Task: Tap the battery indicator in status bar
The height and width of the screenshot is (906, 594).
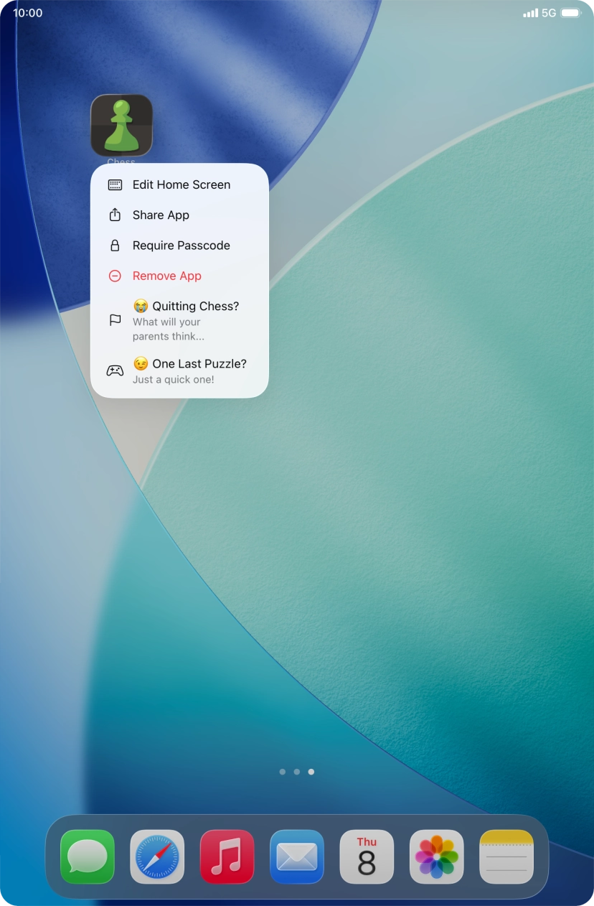Action: [x=571, y=13]
